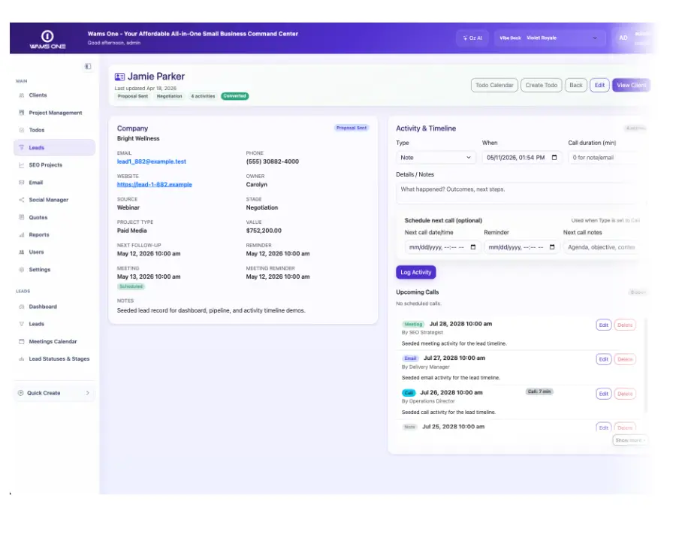The image size is (676, 541).
Task: Click the AD user avatar
Action: (623, 38)
